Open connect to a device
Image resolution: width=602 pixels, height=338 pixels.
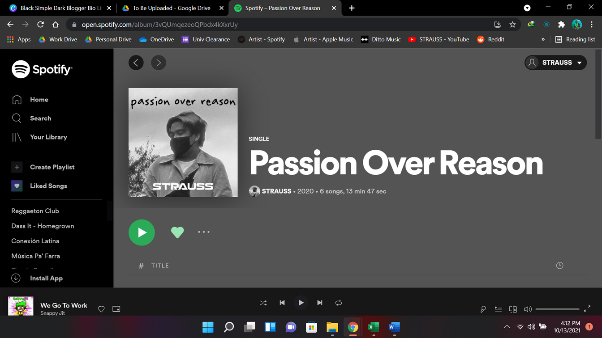click(513, 309)
